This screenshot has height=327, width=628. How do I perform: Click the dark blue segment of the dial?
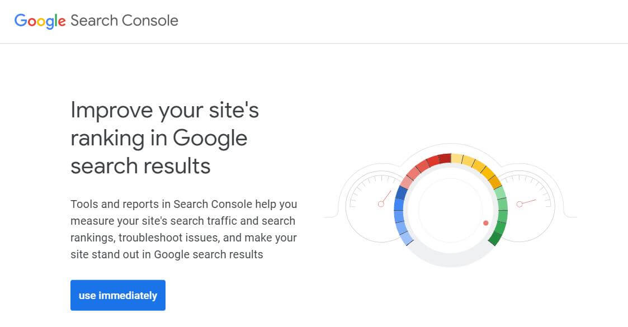pos(402,192)
